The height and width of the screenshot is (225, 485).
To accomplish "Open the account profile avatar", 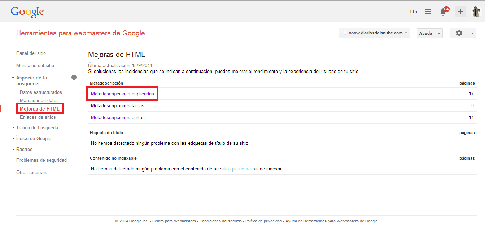I will [476, 12].
